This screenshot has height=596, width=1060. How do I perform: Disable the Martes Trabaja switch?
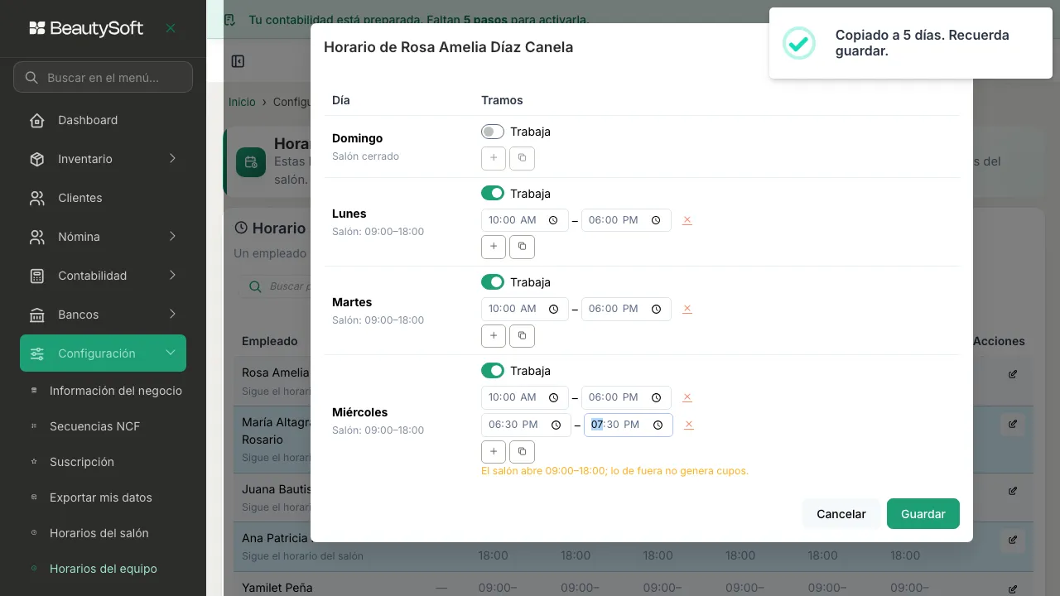[493, 282]
